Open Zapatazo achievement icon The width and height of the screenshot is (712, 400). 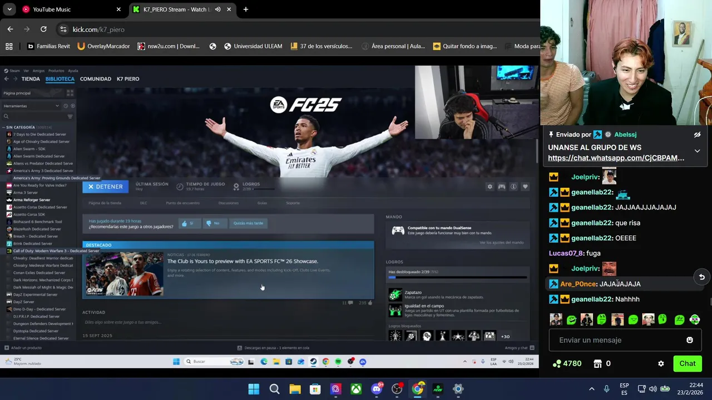click(395, 294)
